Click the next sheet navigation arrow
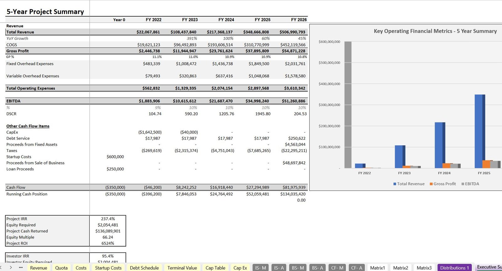502x271 pixels. [x=11, y=268]
